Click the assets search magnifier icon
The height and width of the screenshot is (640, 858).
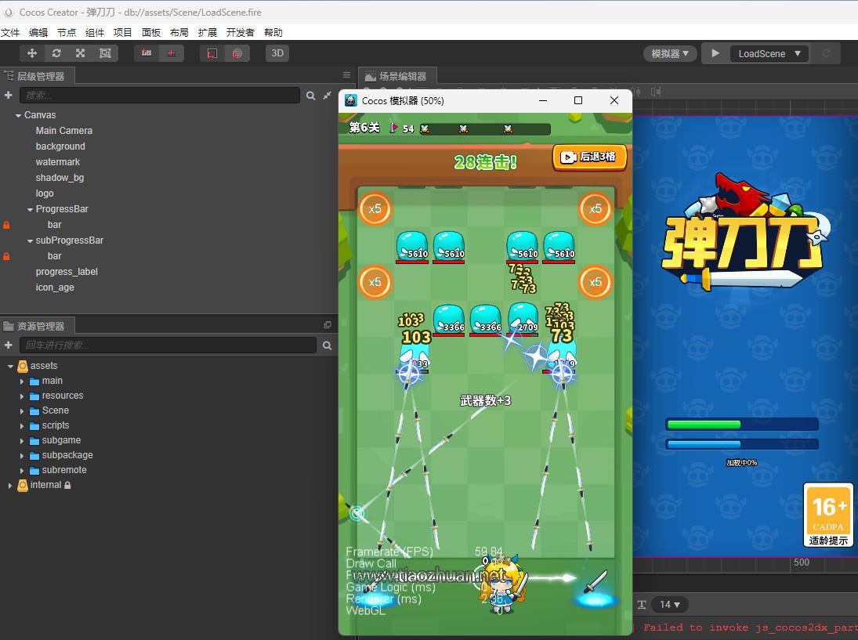click(x=328, y=345)
